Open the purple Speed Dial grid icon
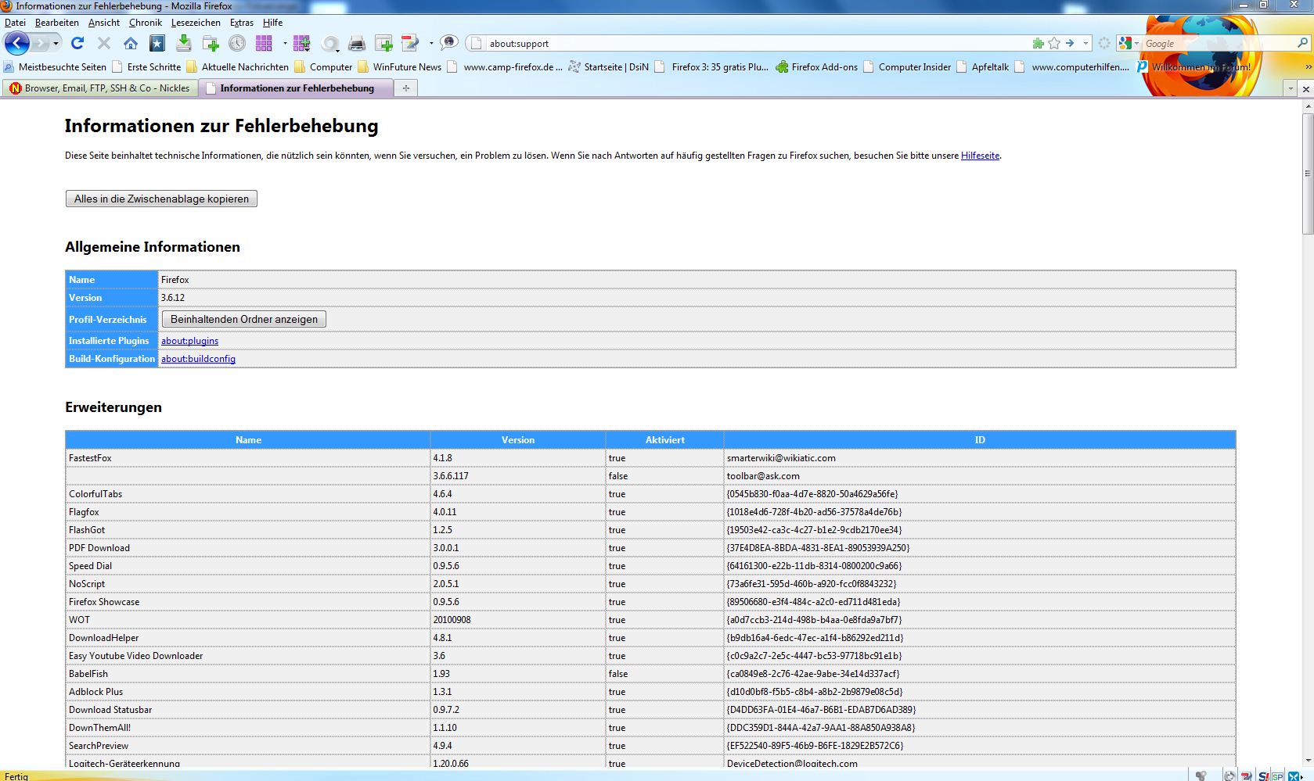1314x781 pixels. point(264,43)
